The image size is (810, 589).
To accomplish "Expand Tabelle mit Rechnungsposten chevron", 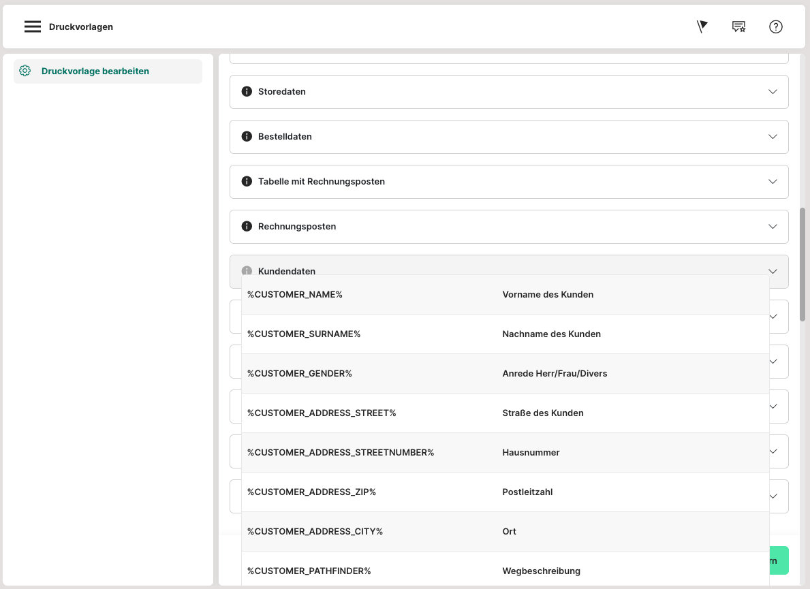I will (773, 181).
